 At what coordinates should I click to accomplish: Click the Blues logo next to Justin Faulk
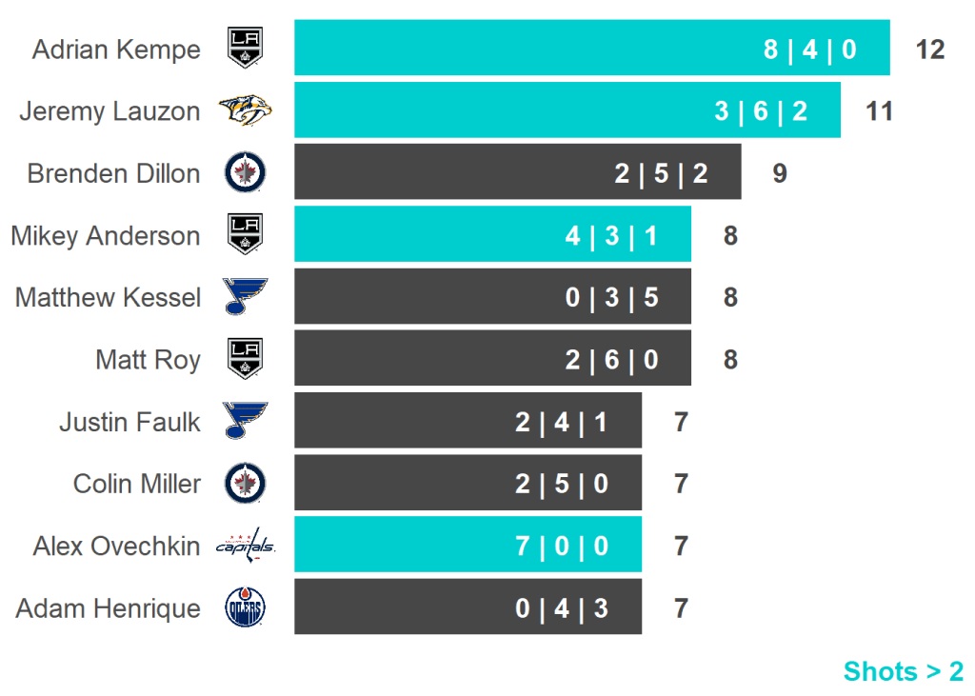coord(245,421)
